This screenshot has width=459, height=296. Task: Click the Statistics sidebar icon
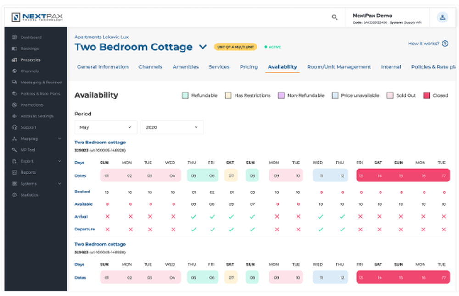tap(15, 195)
